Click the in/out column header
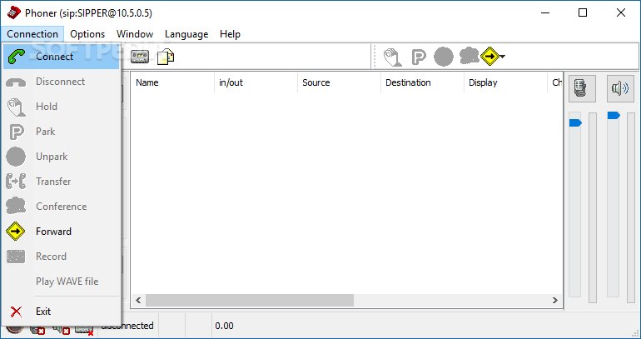The height and width of the screenshot is (339, 641). (256, 82)
